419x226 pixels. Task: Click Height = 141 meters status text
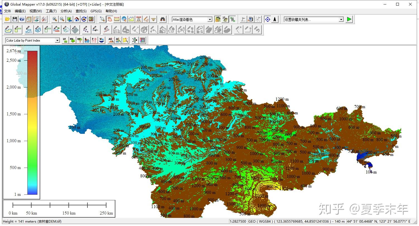point(32,222)
